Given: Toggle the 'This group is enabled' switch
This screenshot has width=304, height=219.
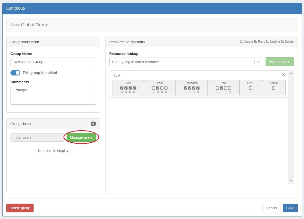Looking at the screenshot, I should click(15, 73).
